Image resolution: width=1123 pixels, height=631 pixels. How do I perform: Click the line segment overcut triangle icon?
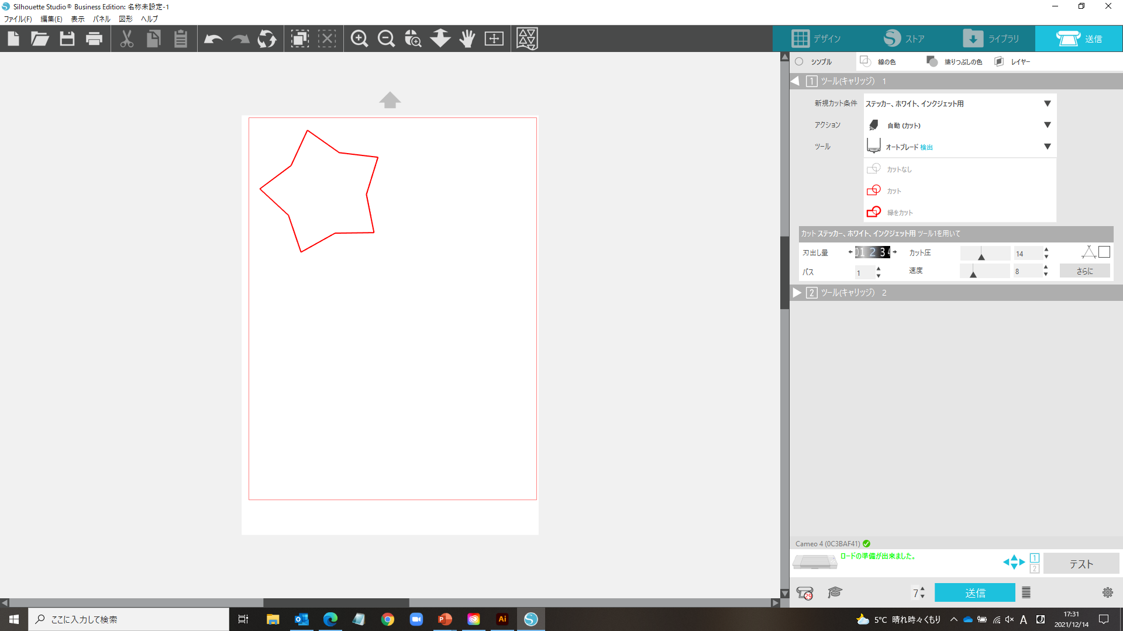click(1088, 252)
